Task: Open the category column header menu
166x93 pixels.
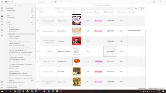Action: (134, 12)
